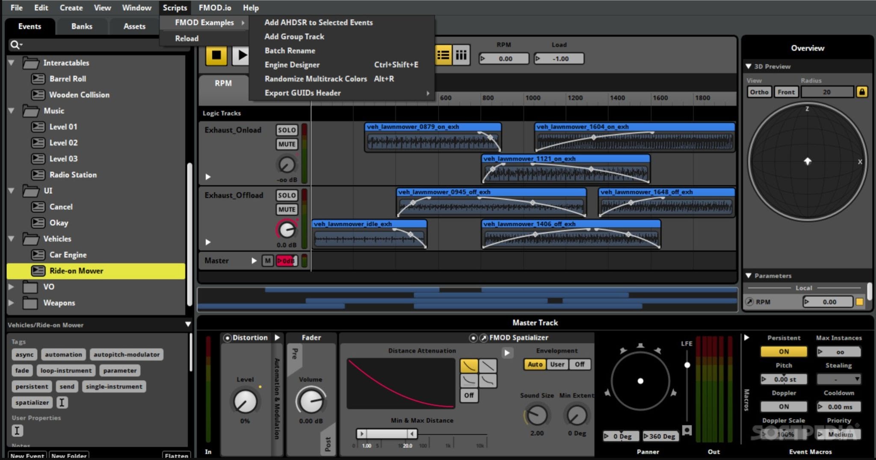Screen dimensions: 876x460
Task: Click the add tag text cursor icon
Action: (62, 402)
